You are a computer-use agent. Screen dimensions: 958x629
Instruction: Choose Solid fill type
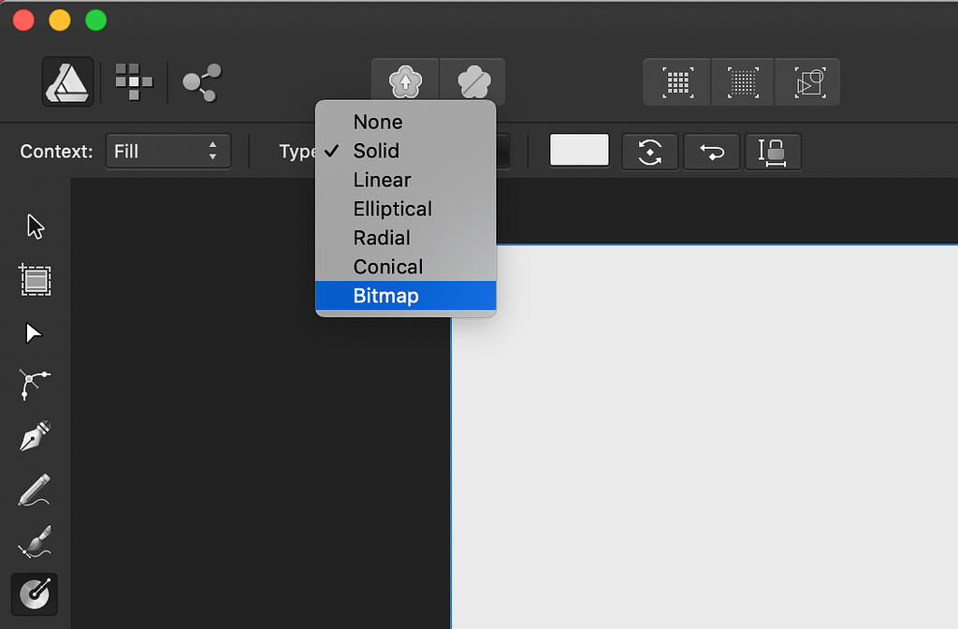(406, 151)
